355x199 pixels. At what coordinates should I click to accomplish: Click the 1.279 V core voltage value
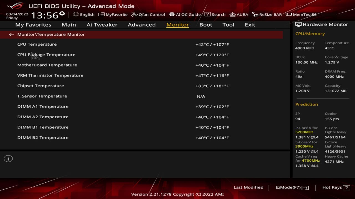tap(332, 62)
